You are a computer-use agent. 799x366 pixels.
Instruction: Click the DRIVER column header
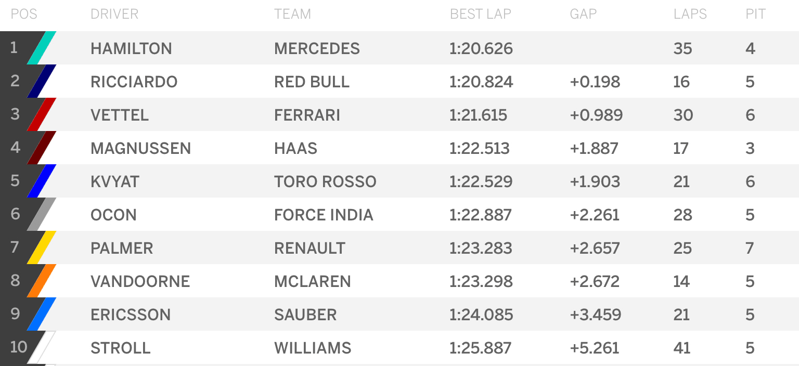point(114,14)
